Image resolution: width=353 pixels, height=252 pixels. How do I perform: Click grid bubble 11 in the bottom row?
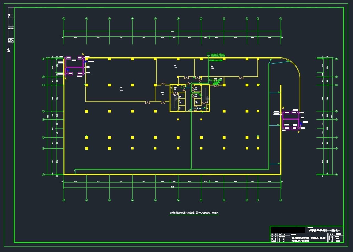(x=281, y=200)
